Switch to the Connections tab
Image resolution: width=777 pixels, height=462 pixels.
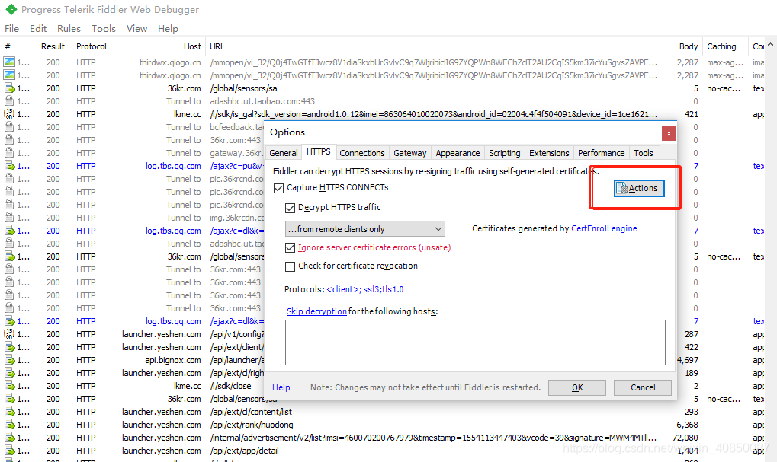pyautogui.click(x=362, y=153)
